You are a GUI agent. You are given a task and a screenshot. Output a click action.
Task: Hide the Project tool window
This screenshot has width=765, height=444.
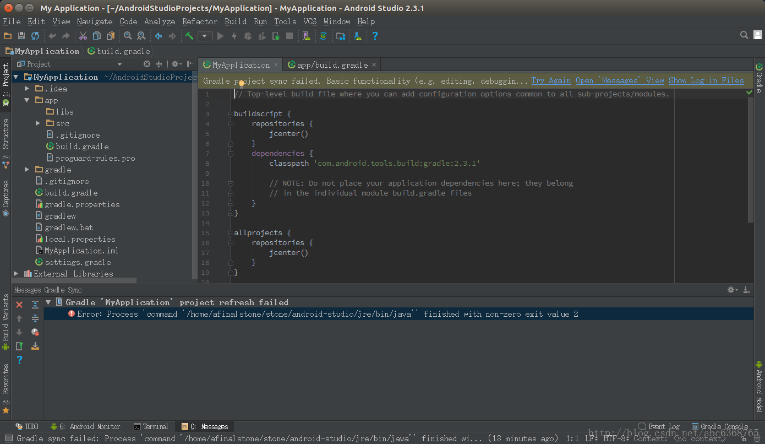point(190,64)
